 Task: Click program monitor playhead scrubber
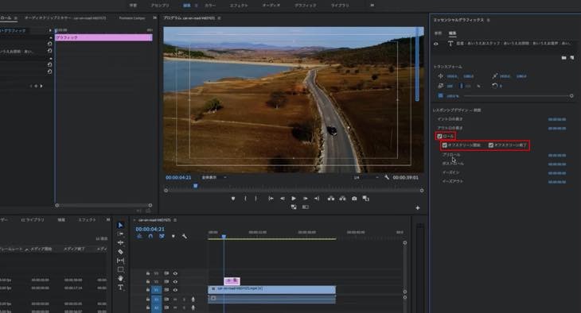(196, 186)
